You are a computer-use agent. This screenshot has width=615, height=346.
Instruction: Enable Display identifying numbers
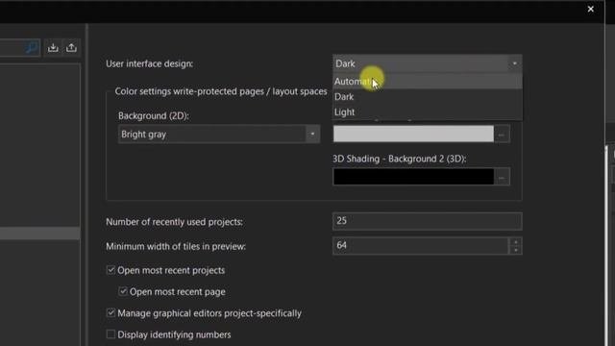tap(111, 334)
